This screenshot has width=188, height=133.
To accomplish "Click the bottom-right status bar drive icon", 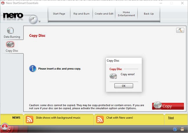I will [182, 129].
